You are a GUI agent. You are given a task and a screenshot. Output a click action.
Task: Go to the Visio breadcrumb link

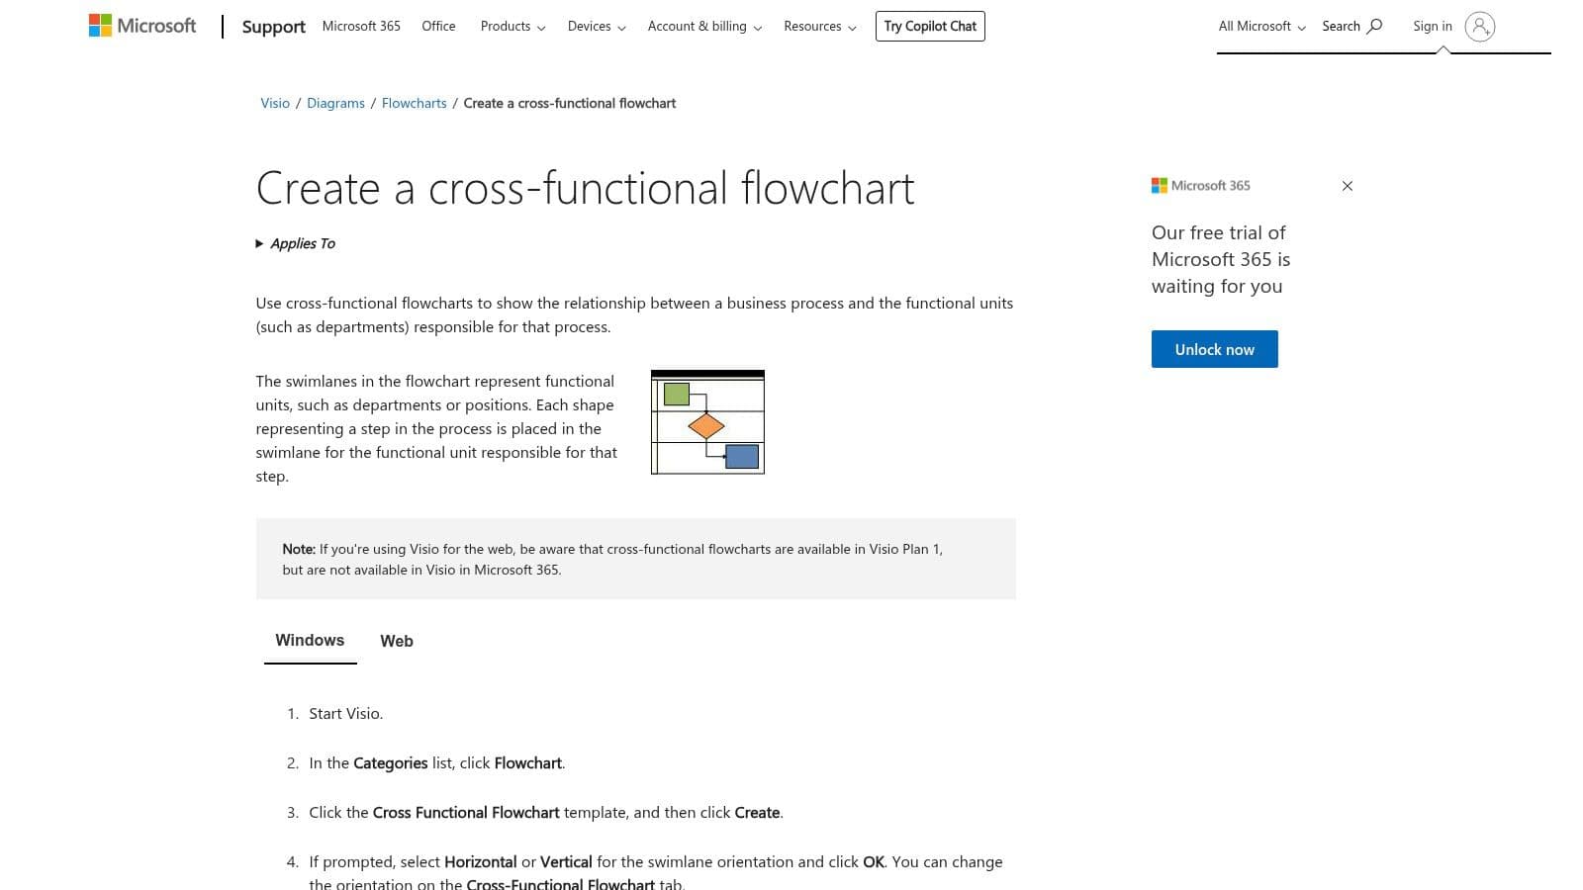point(275,103)
